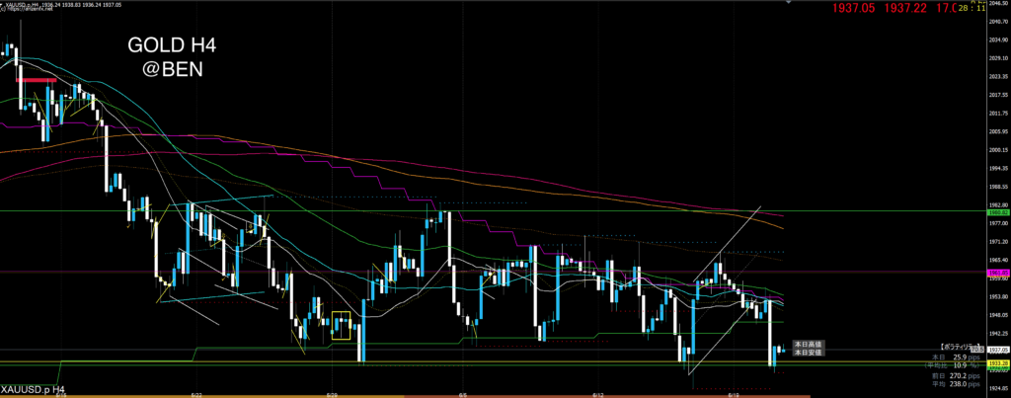
Task: Click the 本日高値 line label
Action: 809,343
